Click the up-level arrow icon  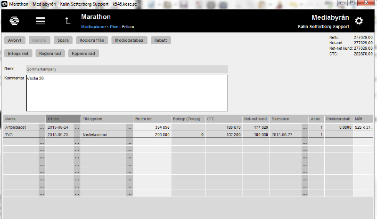click(x=67, y=21)
